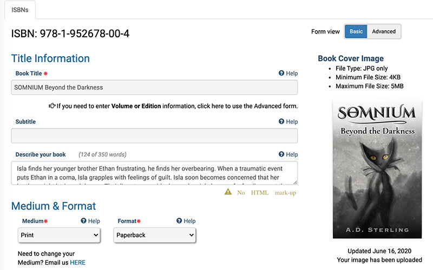This screenshot has width=433, height=270.
Task: Click into the Book Title field
Action: [x=154, y=87]
